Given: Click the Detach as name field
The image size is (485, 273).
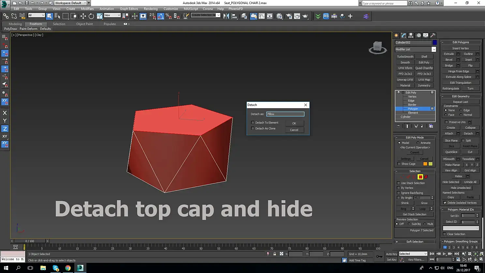Looking at the screenshot, I should click(285, 114).
